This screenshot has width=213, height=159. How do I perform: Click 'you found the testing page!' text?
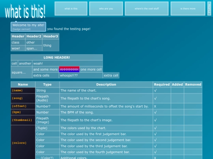tap(69, 29)
